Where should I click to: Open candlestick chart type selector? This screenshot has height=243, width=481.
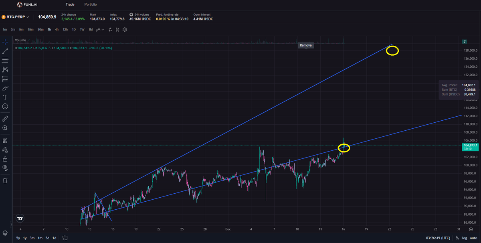117,29
